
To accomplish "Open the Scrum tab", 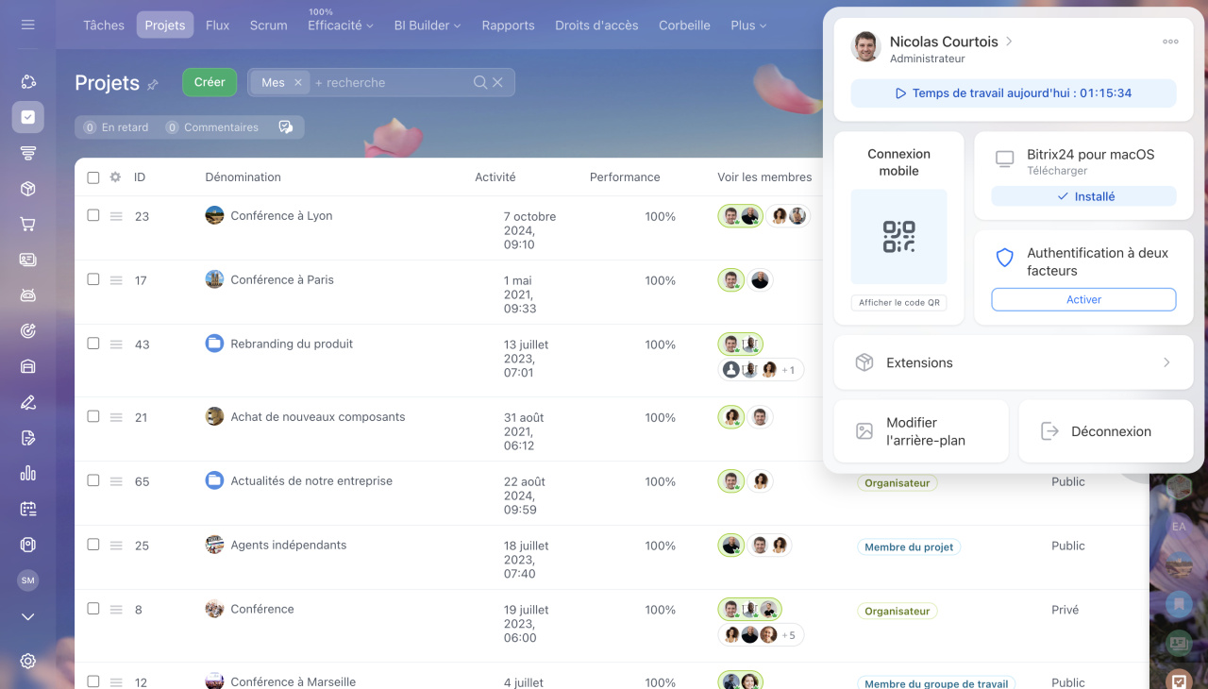I will (269, 25).
